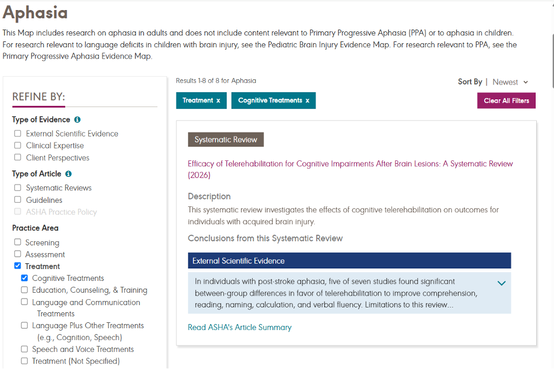This screenshot has height=369, width=554.
Task: Check Education, Counseling, & Training option
Action: point(24,290)
